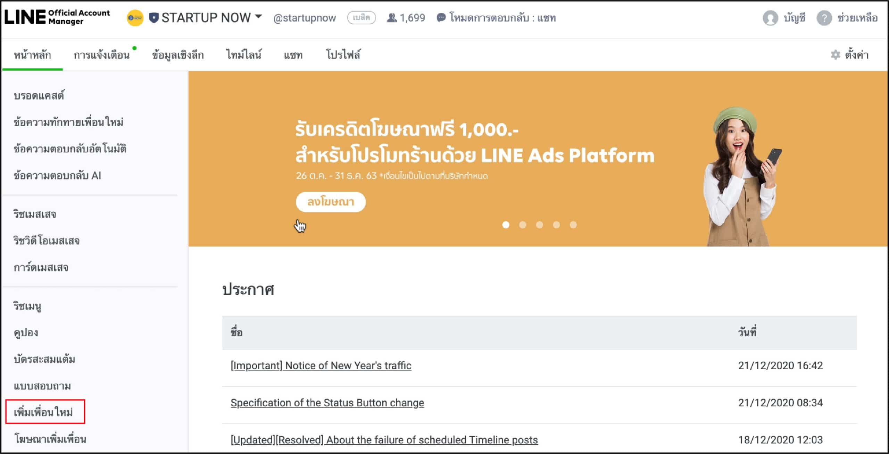Screen dimensions: 889x454
Task: Open failure of scheduled Timeline posts announcement
Action: (x=384, y=440)
